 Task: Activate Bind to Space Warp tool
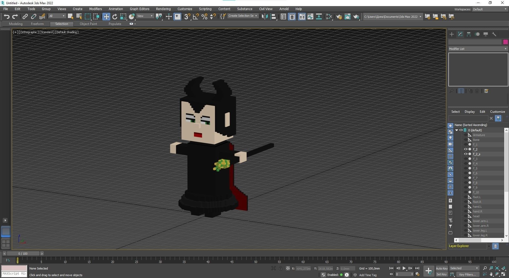point(42,16)
